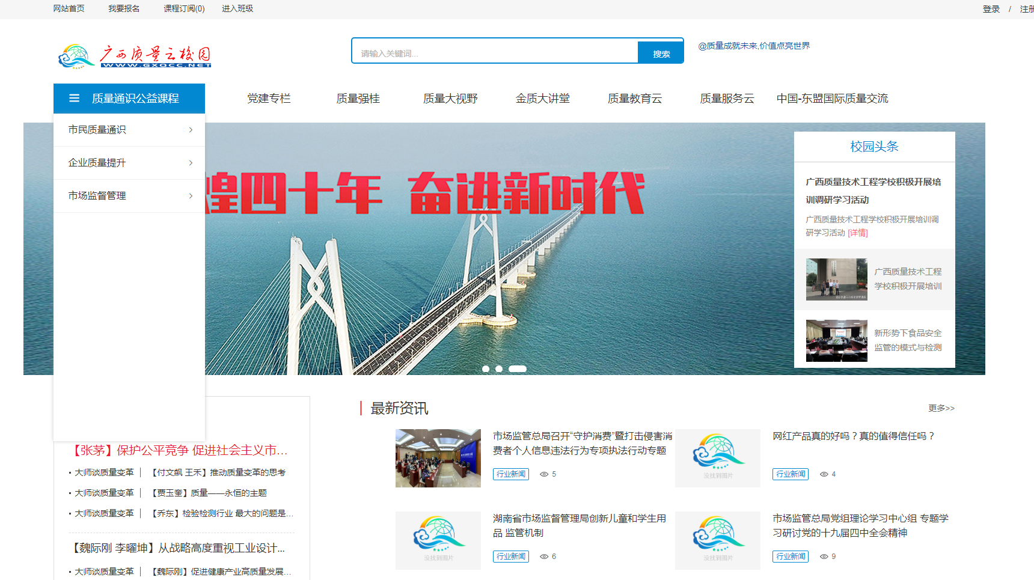The width and height of the screenshot is (1034, 580).
Task: Open the 党建专栏 nav item
Action: [x=269, y=99]
